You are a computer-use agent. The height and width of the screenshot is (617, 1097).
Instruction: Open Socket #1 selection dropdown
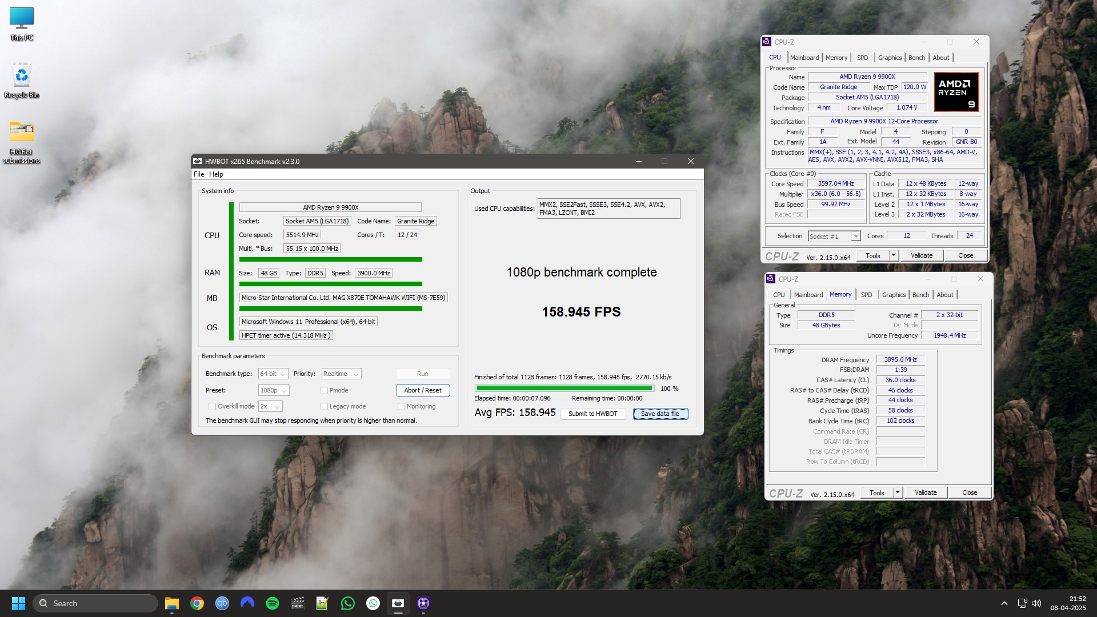[x=834, y=236]
